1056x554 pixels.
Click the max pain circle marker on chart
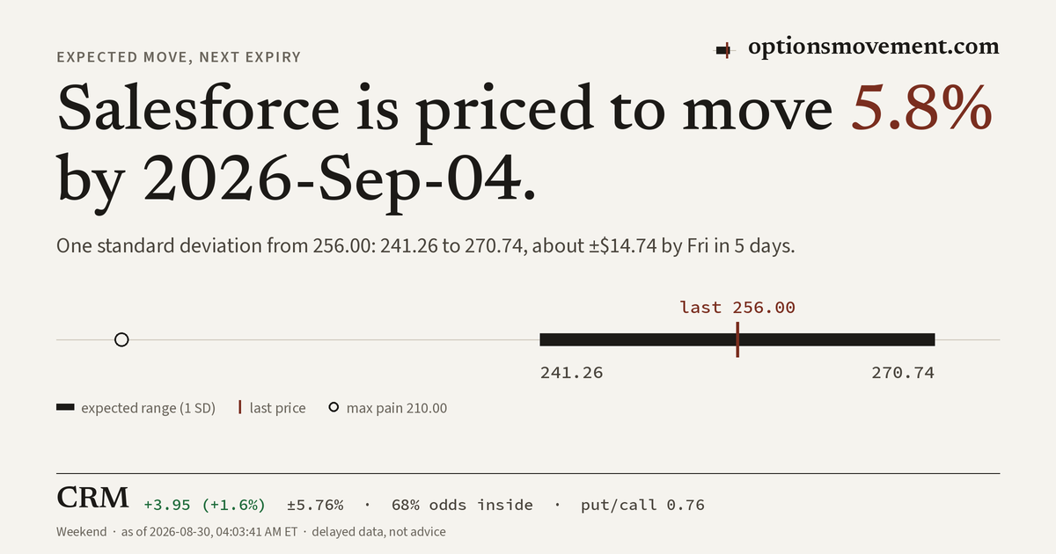click(121, 339)
